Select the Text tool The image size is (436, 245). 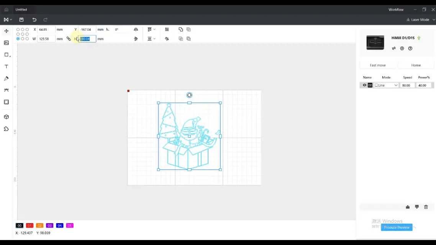[6, 66]
